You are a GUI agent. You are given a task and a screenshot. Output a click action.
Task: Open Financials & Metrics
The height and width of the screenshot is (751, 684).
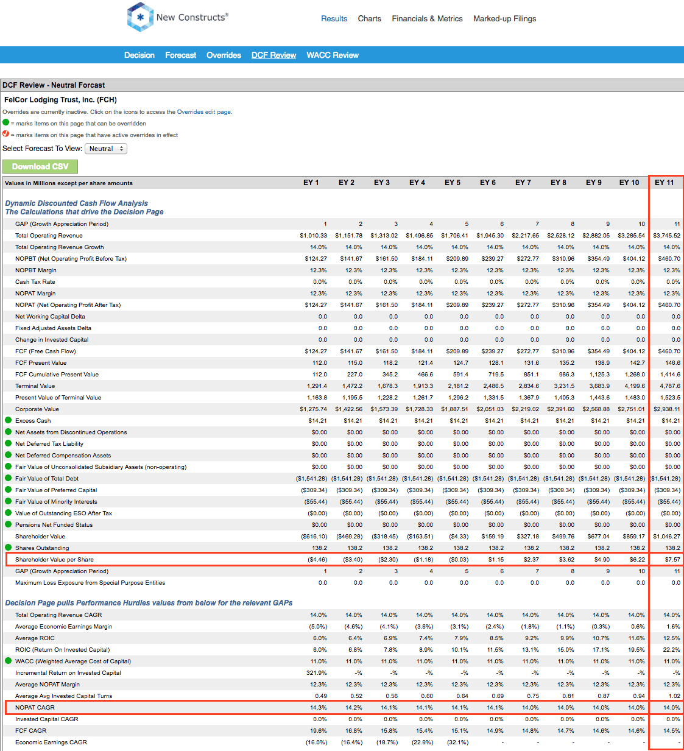click(x=428, y=19)
